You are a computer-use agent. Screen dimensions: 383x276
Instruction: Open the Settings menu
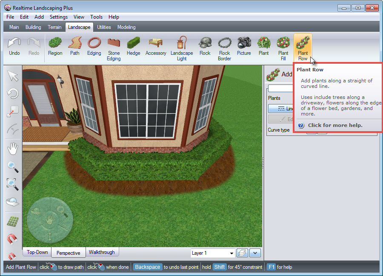(59, 17)
